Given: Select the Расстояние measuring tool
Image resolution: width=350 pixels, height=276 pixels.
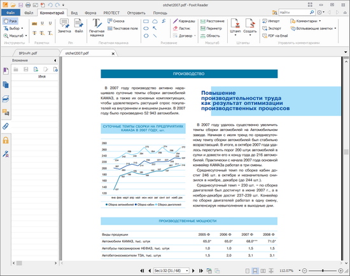Looking at the screenshot, I should (x=213, y=21).
